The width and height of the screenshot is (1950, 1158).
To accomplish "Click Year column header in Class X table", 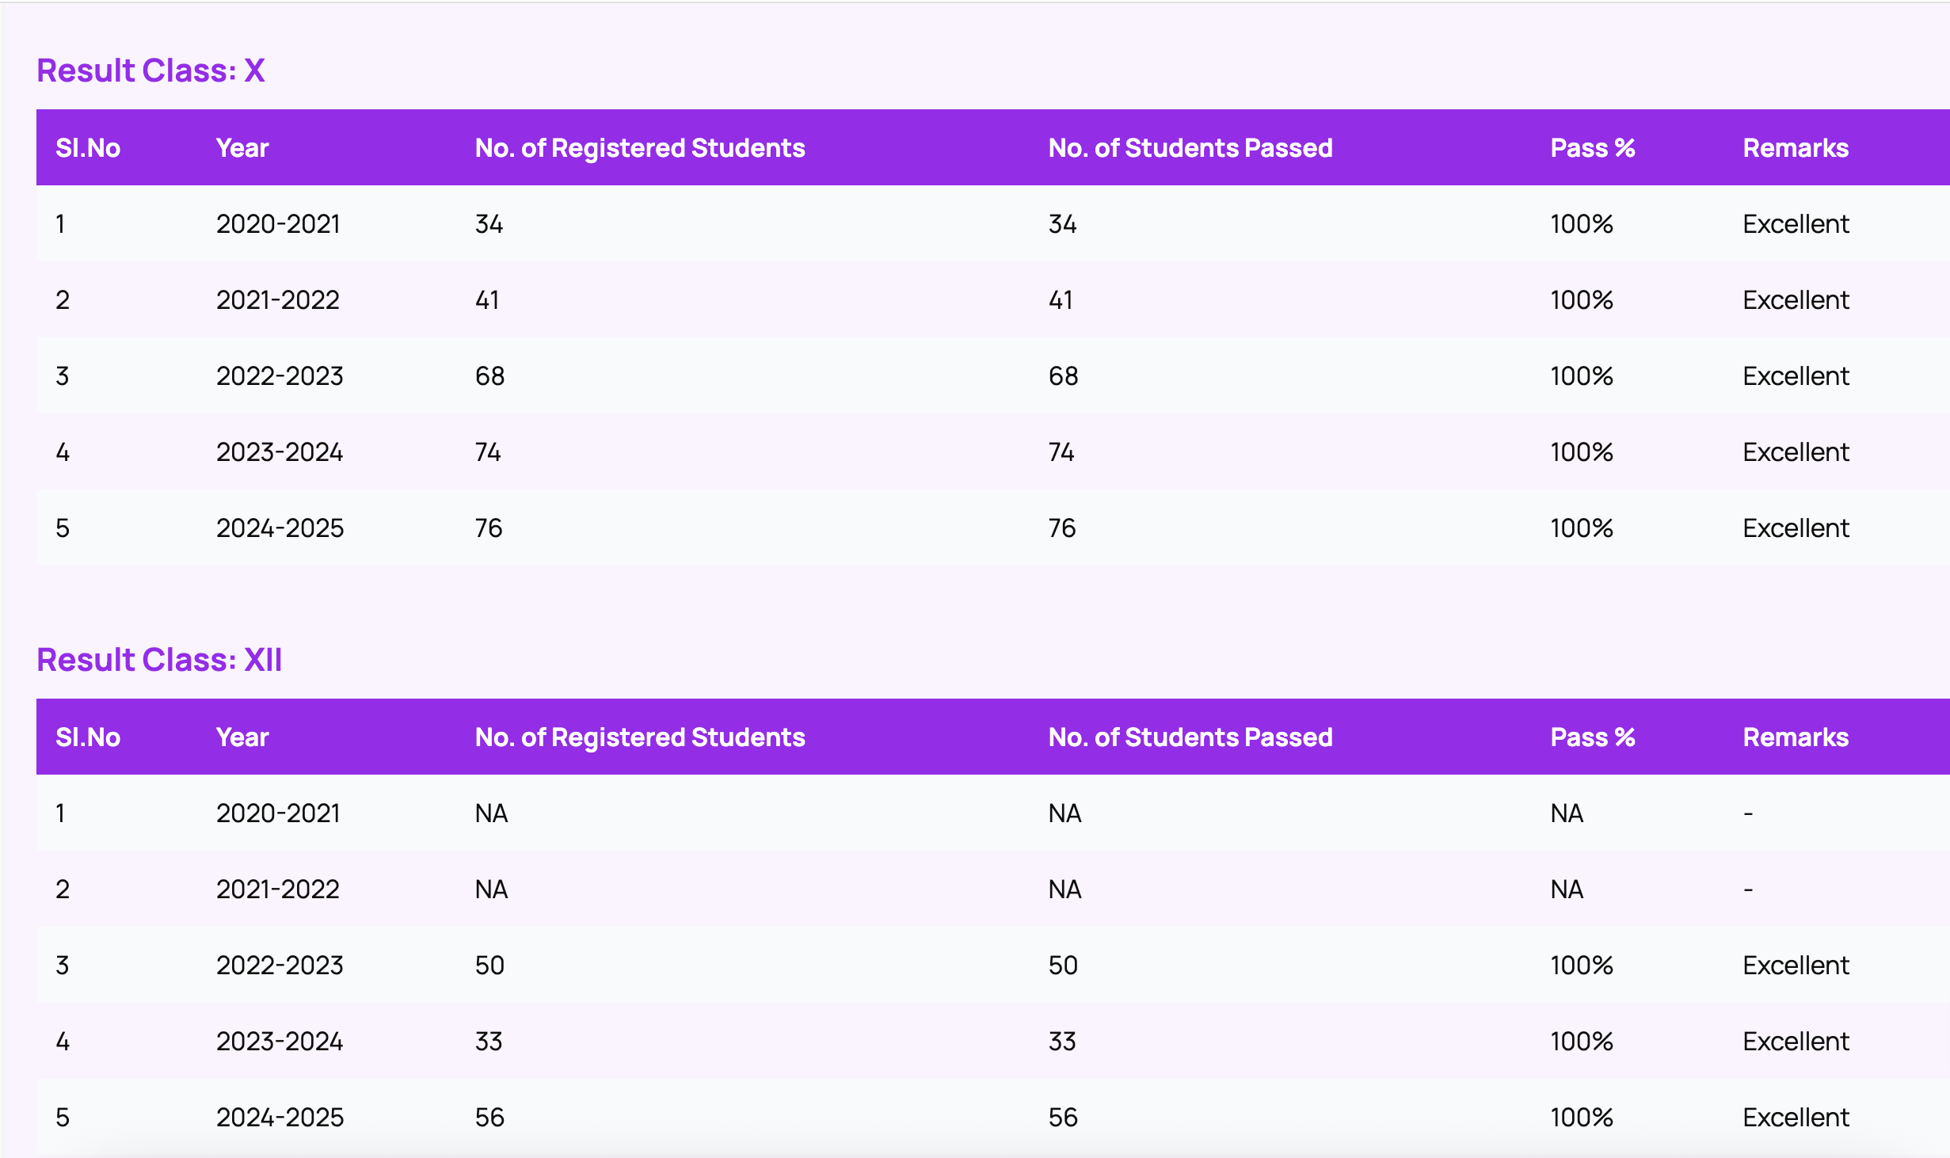I will tap(242, 148).
